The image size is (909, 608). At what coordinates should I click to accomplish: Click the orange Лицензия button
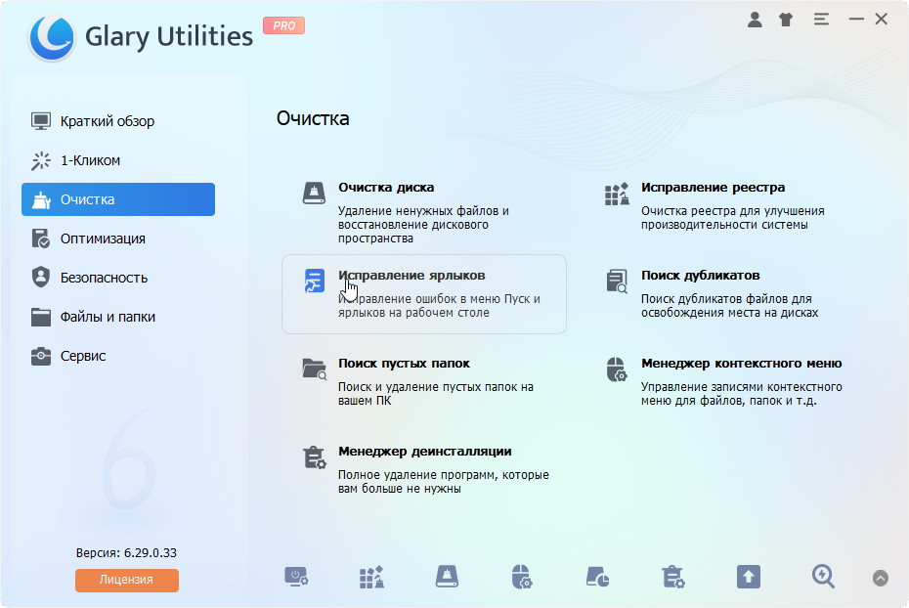tap(127, 580)
